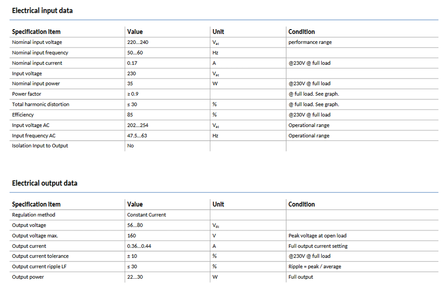Image resolution: width=444 pixels, height=293 pixels.
Task: Select the Efficiency value "85"
Action: click(130, 115)
